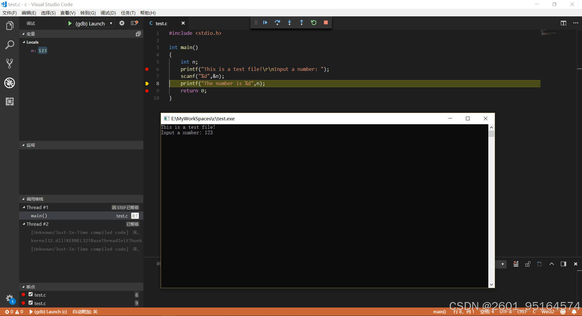Grab the debug toolbar drag handle
Viewport: 582px width, 316px height.
(256, 22)
